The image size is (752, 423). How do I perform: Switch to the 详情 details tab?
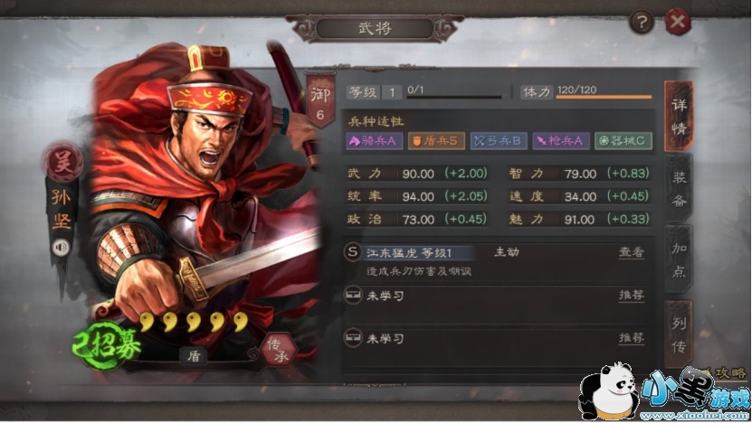pyautogui.click(x=679, y=116)
